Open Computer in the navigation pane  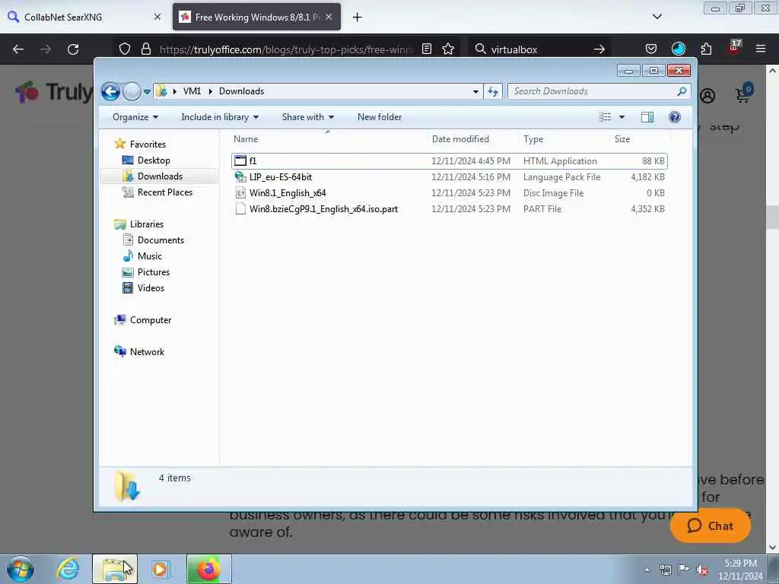(x=151, y=320)
